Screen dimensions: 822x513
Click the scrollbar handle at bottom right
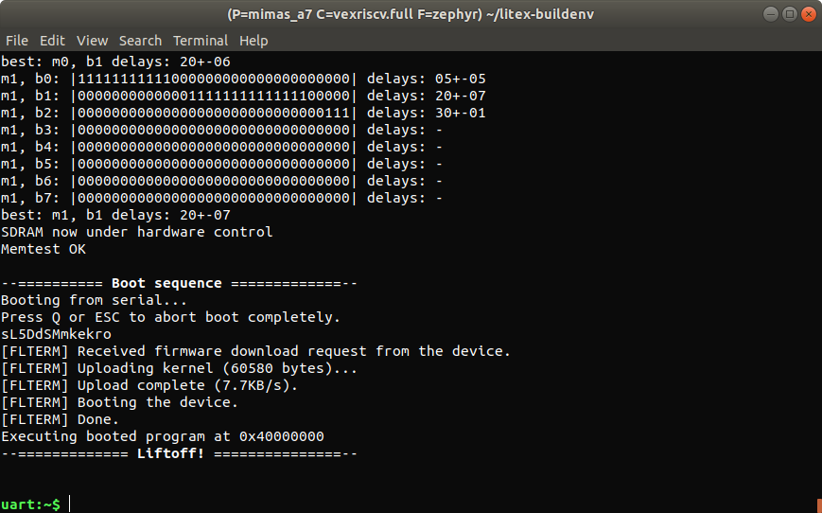click(818, 505)
